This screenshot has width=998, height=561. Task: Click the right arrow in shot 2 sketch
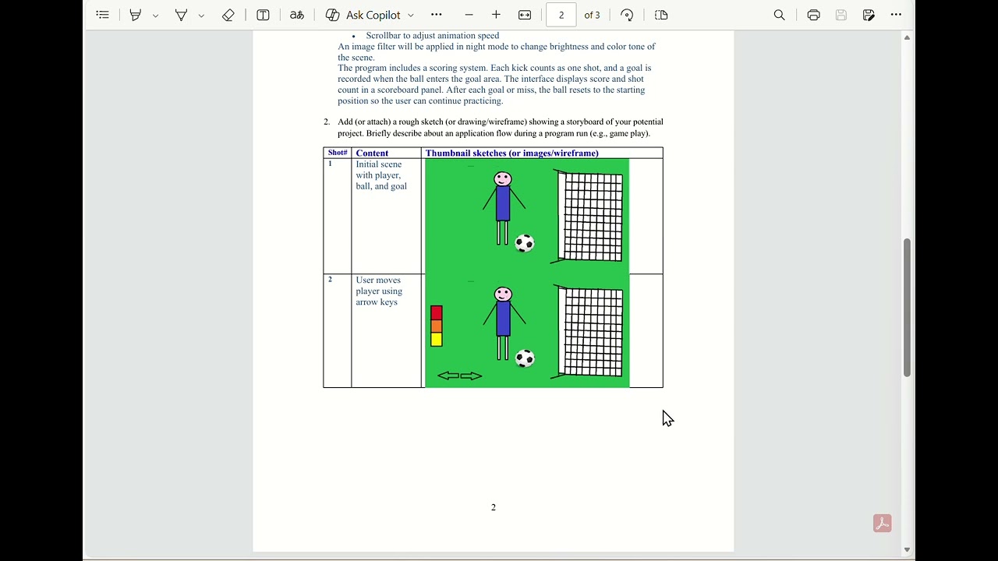tap(471, 376)
